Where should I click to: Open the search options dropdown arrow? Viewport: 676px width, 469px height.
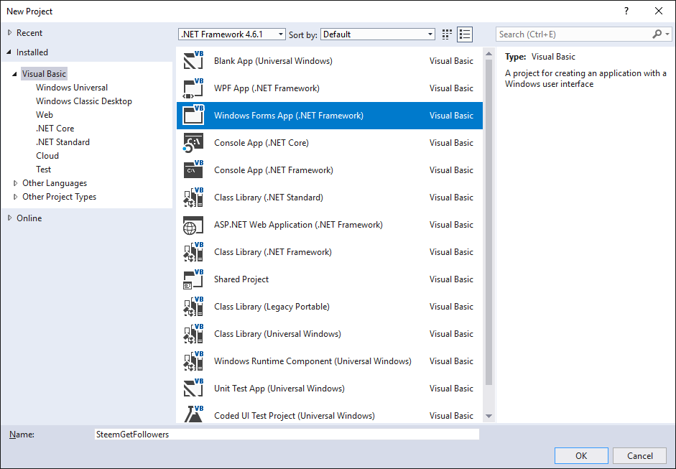(x=667, y=34)
